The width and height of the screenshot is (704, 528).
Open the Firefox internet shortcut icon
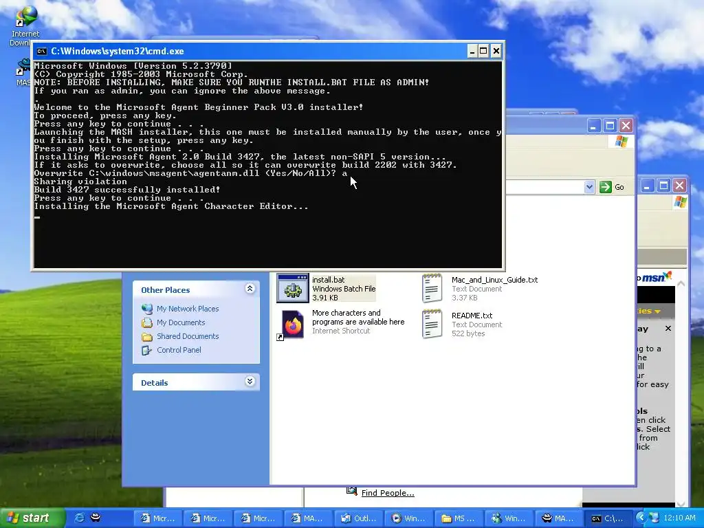(x=292, y=324)
